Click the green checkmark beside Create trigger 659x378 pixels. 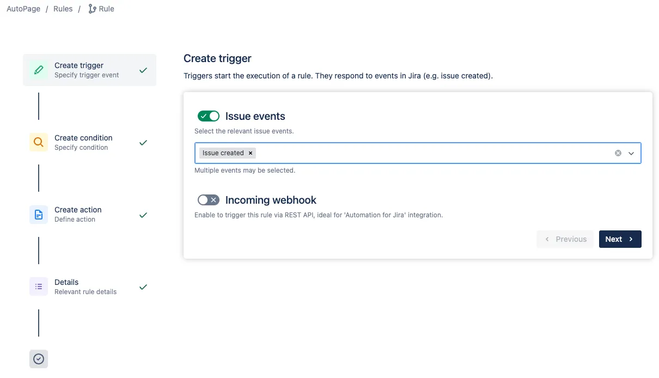tap(143, 70)
